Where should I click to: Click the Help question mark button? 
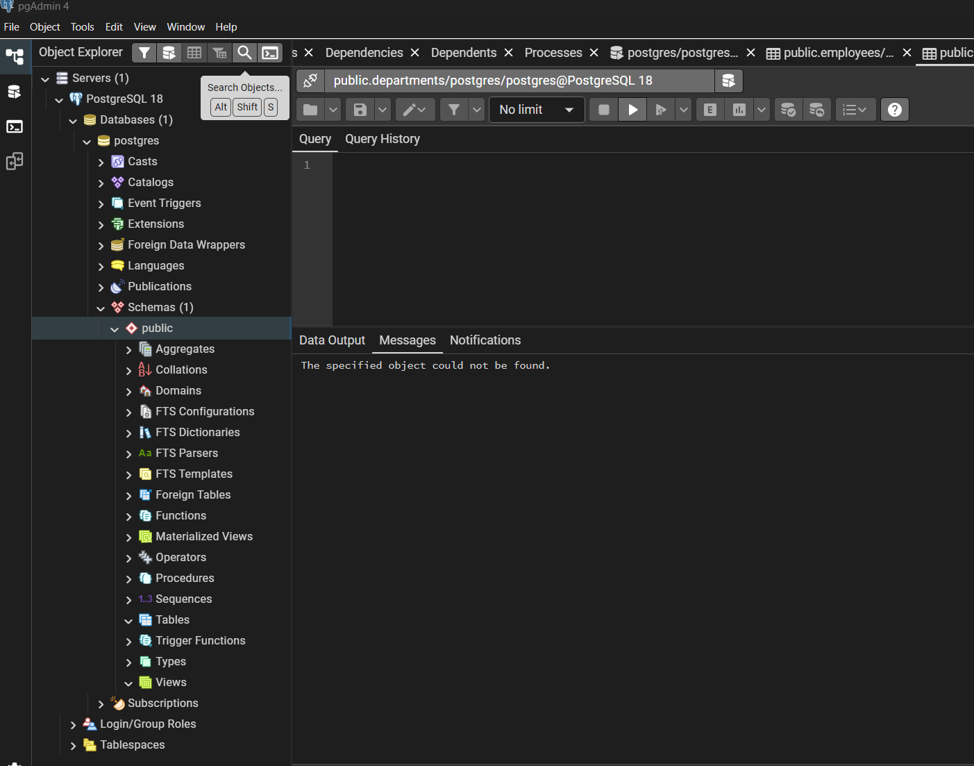(895, 110)
